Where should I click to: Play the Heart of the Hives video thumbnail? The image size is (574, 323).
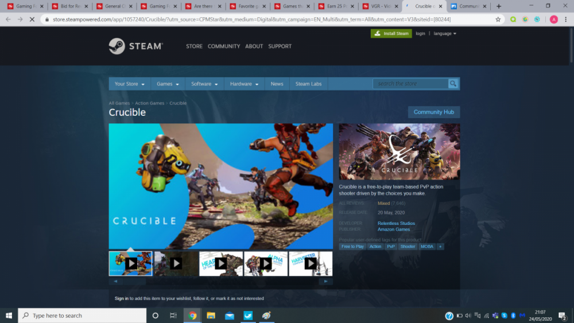point(221,263)
